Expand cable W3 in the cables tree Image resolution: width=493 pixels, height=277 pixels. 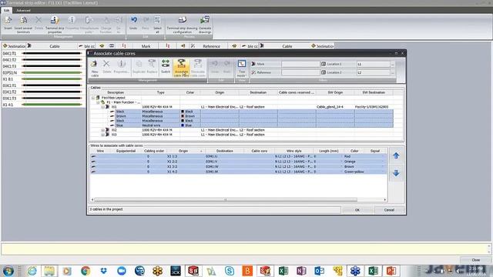102,135
